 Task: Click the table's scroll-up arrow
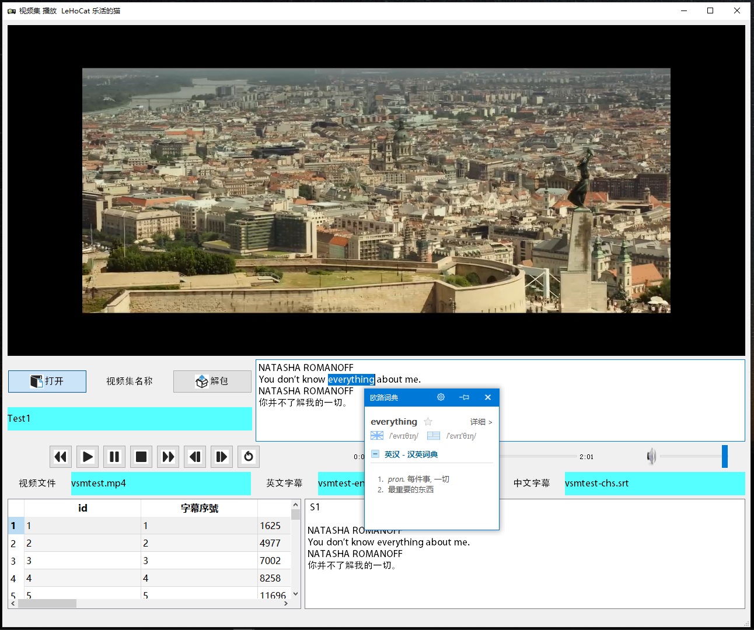tap(295, 505)
